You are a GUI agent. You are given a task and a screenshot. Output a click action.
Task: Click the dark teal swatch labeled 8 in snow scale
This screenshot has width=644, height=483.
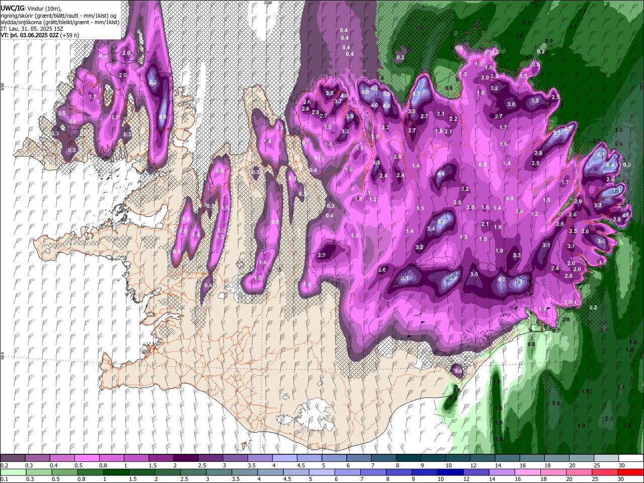pyautogui.click(x=409, y=458)
